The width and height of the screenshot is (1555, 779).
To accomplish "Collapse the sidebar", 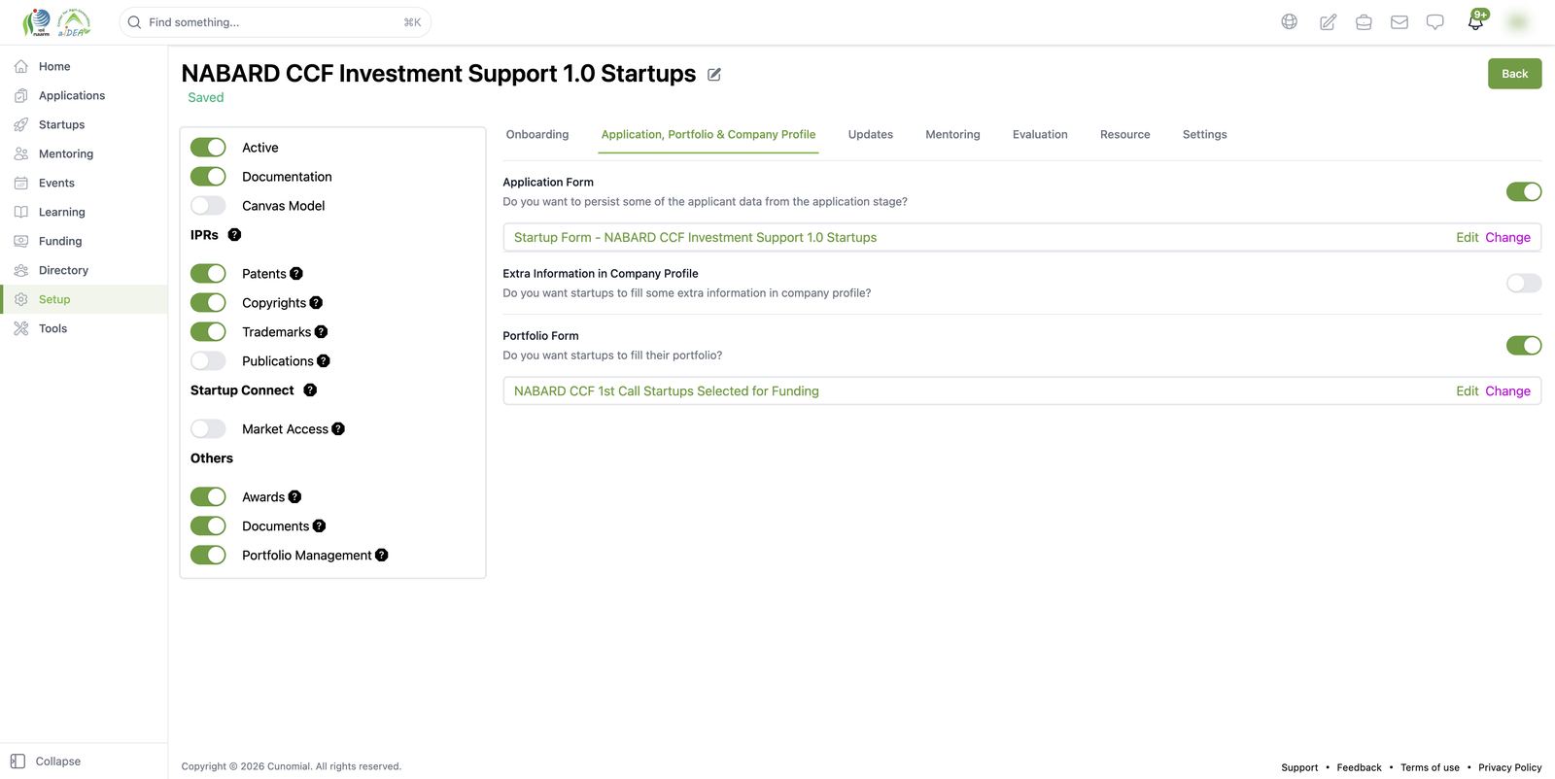I will (x=46, y=762).
